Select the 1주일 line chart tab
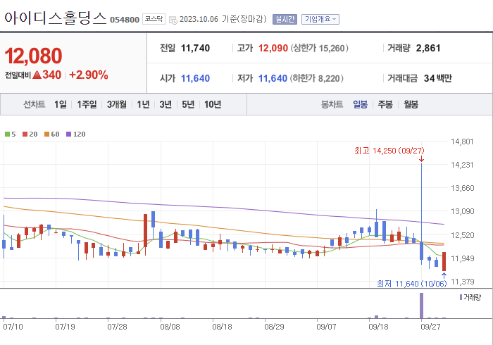The image size is (493, 345). click(87, 104)
